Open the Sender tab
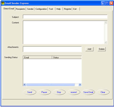Screen dimensions: 114x107 30,9
